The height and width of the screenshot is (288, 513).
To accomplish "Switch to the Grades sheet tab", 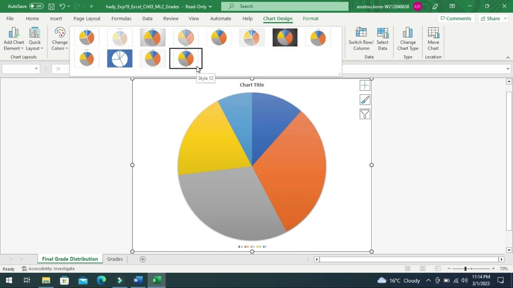I will coord(115,259).
